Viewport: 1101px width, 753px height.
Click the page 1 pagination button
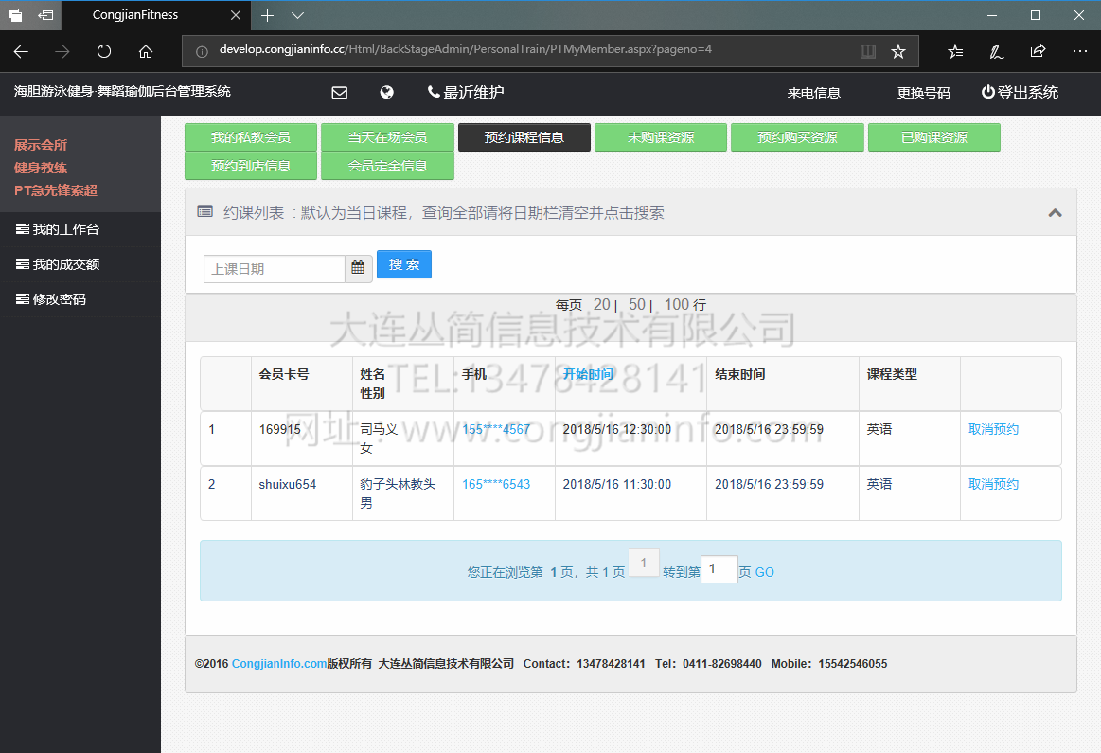(x=643, y=563)
